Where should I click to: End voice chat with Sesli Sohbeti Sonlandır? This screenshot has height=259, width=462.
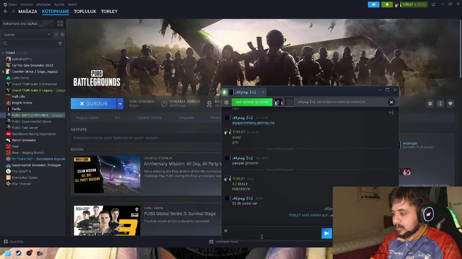coord(252,102)
